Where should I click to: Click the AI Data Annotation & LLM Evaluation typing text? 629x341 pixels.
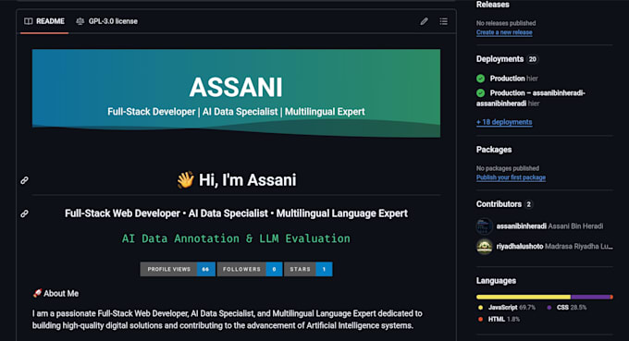coord(236,238)
